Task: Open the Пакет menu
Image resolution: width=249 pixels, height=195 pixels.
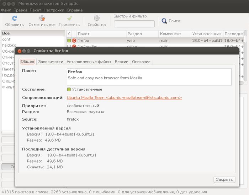Action: [x=36, y=10]
